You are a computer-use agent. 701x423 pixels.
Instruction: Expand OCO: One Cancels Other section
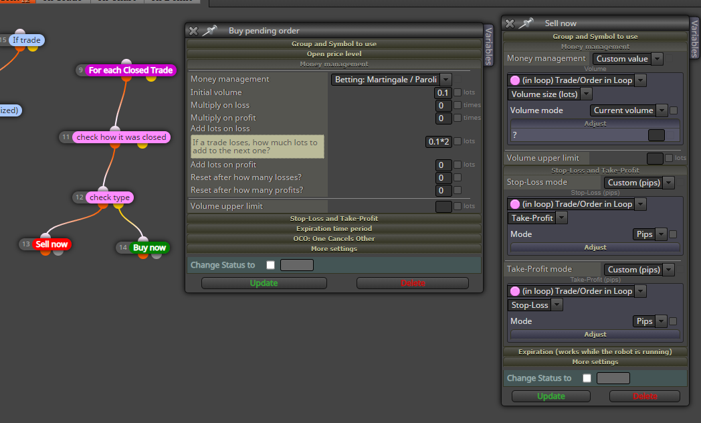pyautogui.click(x=334, y=238)
